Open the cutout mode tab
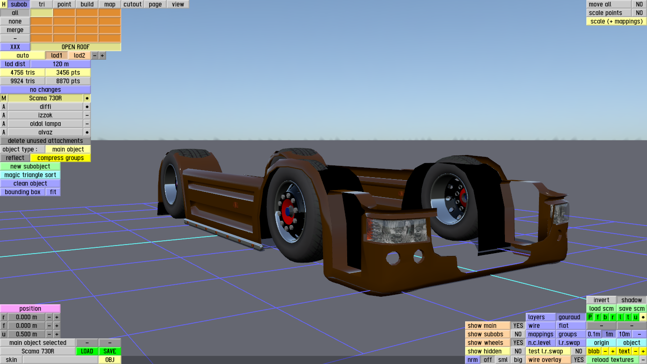This screenshot has width=647, height=364. click(133, 4)
